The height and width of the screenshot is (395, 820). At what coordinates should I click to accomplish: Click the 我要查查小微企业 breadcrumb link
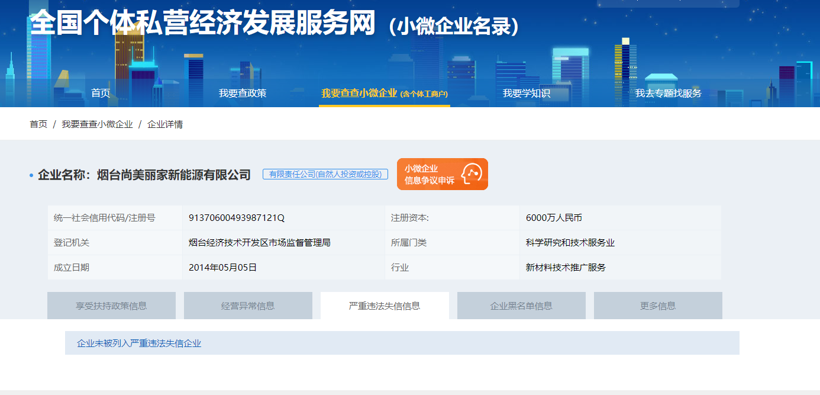tap(97, 124)
